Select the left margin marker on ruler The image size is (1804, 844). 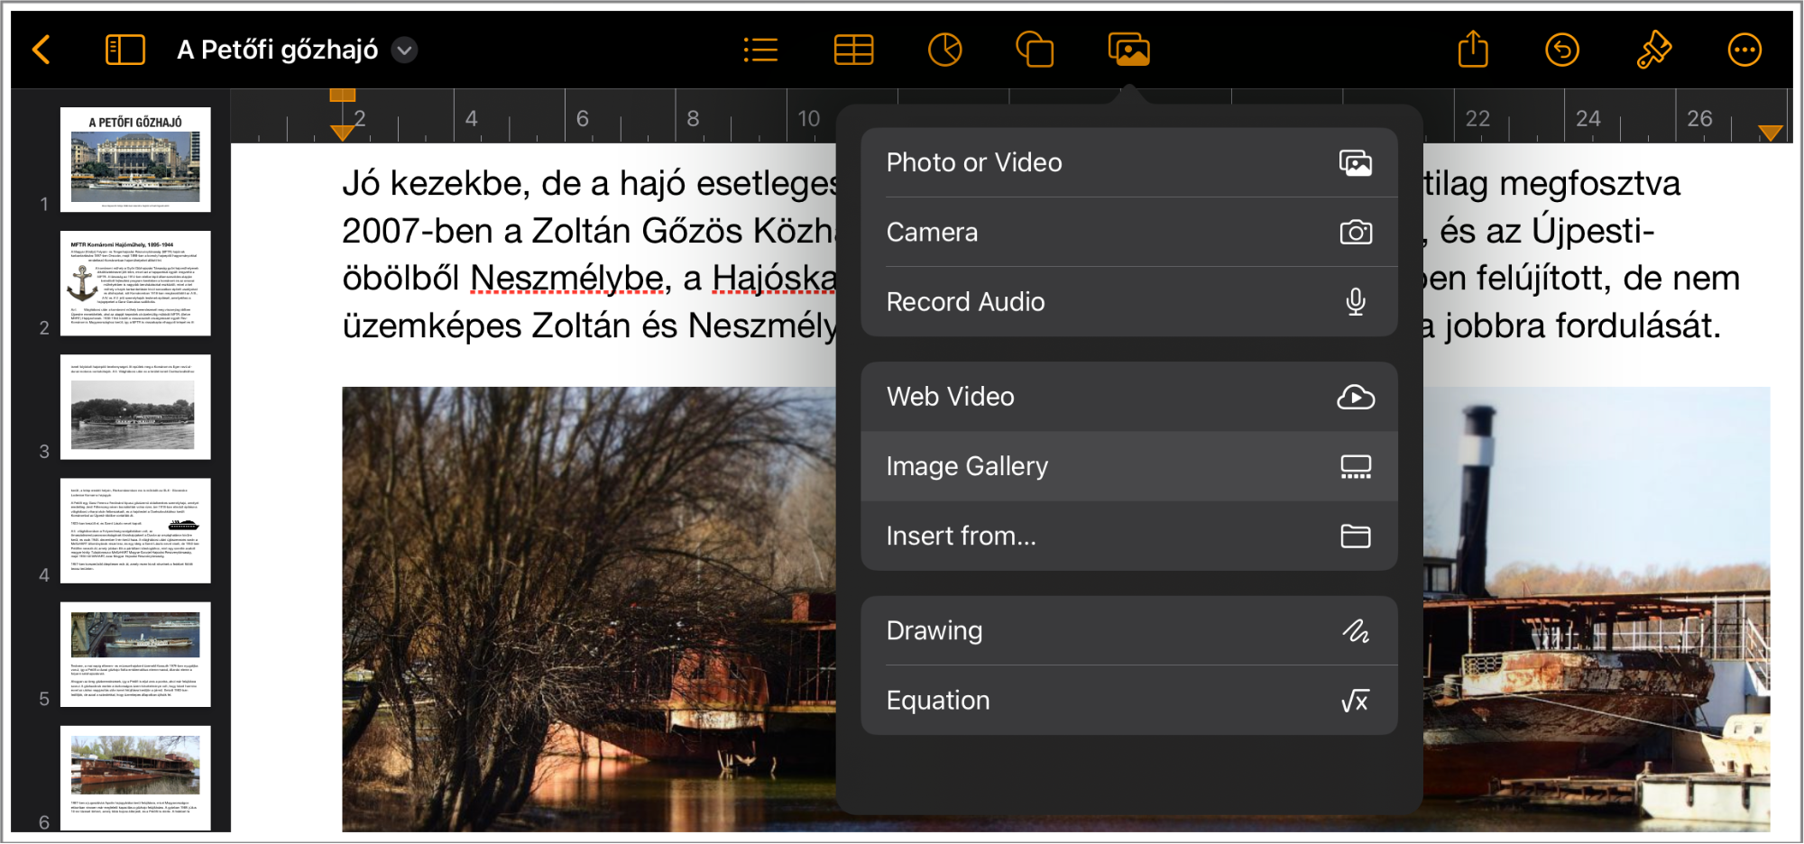point(343,132)
